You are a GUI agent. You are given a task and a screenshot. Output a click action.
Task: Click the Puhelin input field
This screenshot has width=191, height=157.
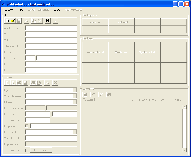click(x=51, y=64)
